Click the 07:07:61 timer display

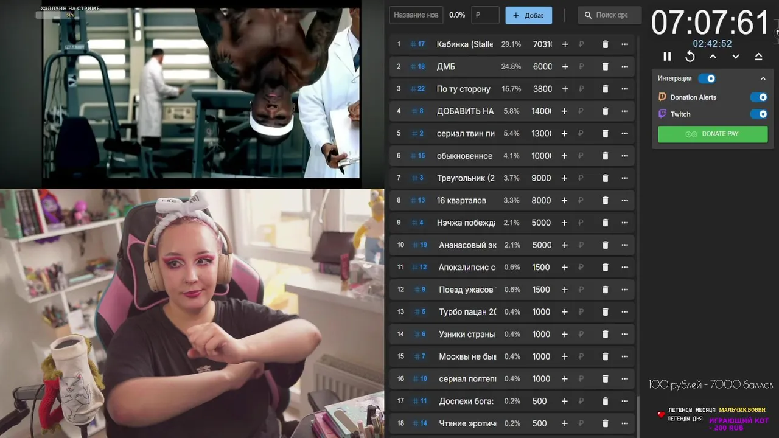[x=711, y=23]
